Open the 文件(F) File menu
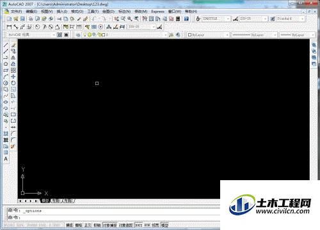Image resolution: width=320 pixels, height=230 pixels. coord(17,11)
